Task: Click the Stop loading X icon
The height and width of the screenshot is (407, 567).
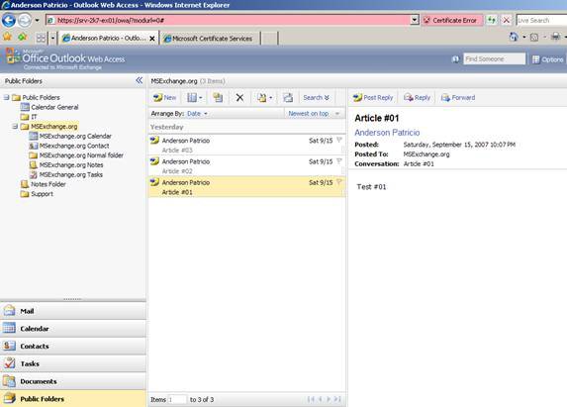Action: [x=507, y=20]
